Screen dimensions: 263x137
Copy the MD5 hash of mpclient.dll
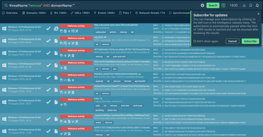pyautogui.click(x=163, y=37)
